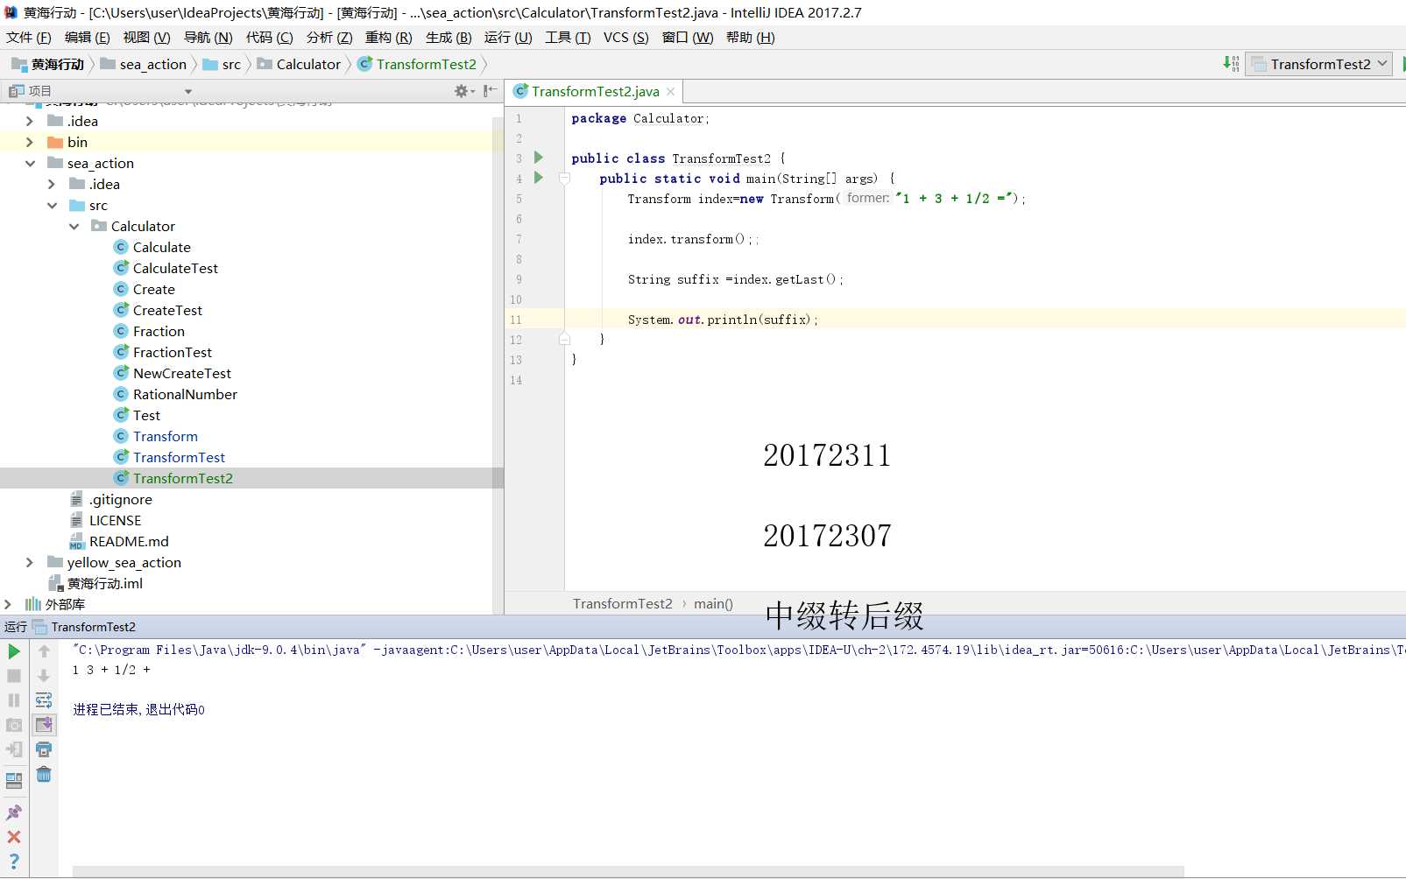Viewport: 1406px width, 879px height.
Task: Open the project panel settings gear icon
Action: [x=463, y=91]
